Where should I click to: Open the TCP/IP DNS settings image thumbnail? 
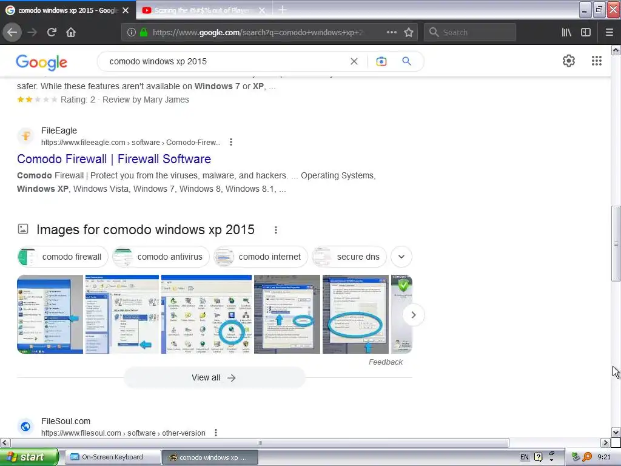(355, 314)
